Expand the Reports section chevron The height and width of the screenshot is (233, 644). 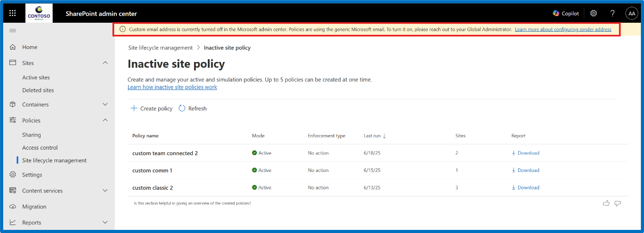(105, 222)
